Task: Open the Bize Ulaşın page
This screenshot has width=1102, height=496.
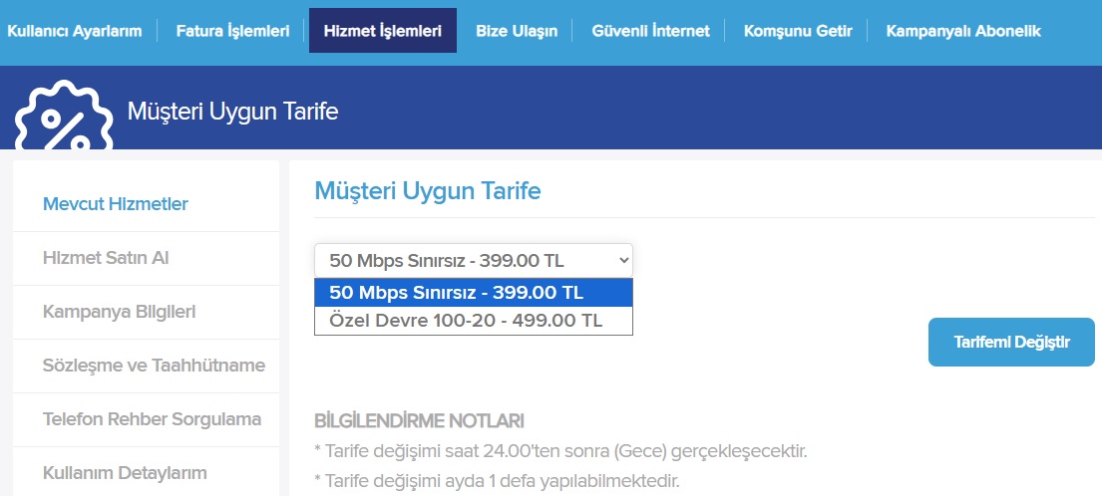Action: [517, 31]
